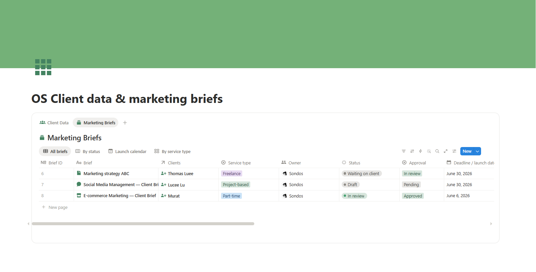536x272 pixels.
Task: Open the Launch calendar view
Action: pos(127,151)
